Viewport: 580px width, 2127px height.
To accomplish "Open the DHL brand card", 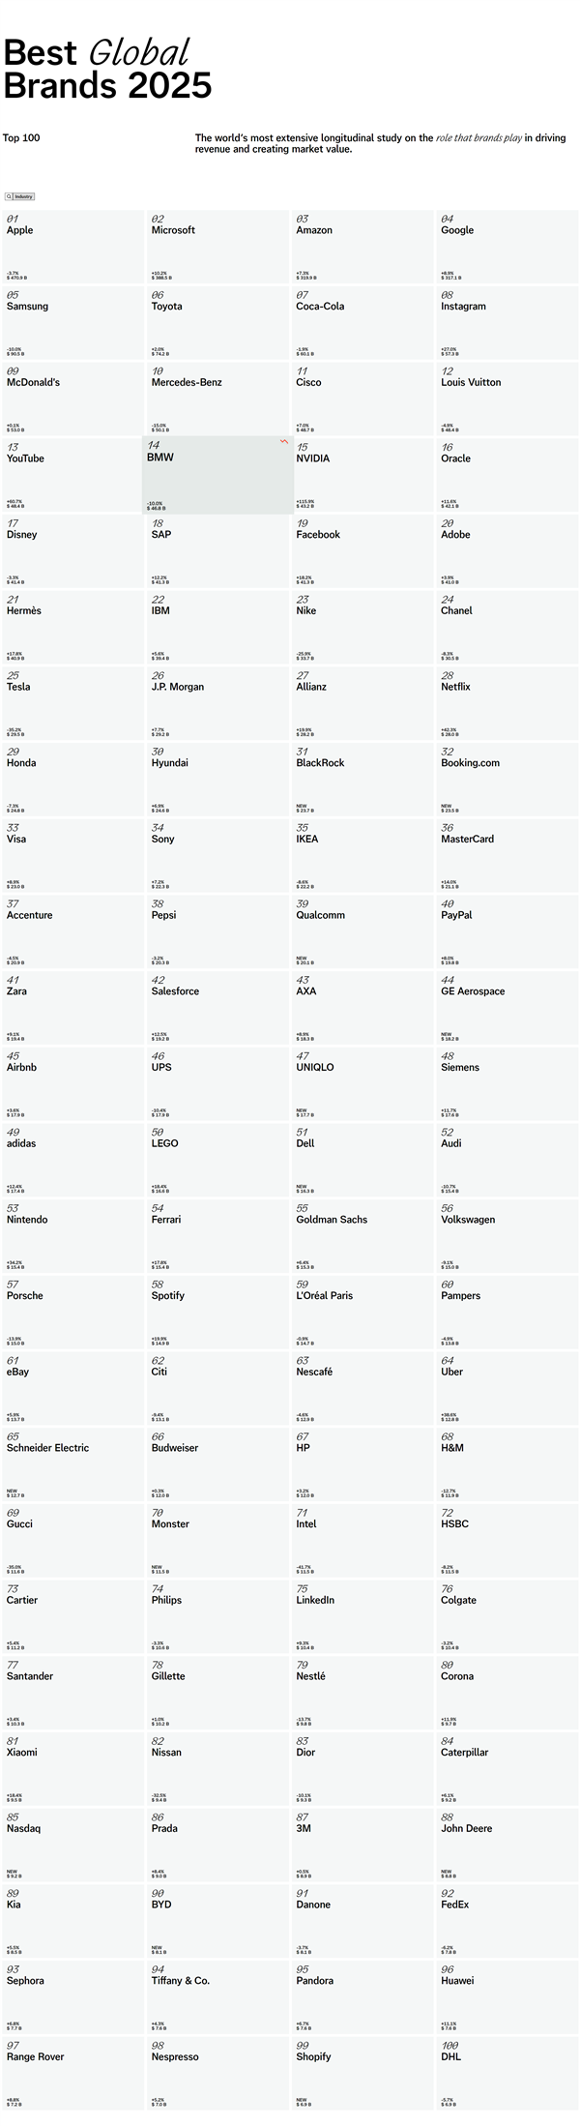I will [507, 2073].
